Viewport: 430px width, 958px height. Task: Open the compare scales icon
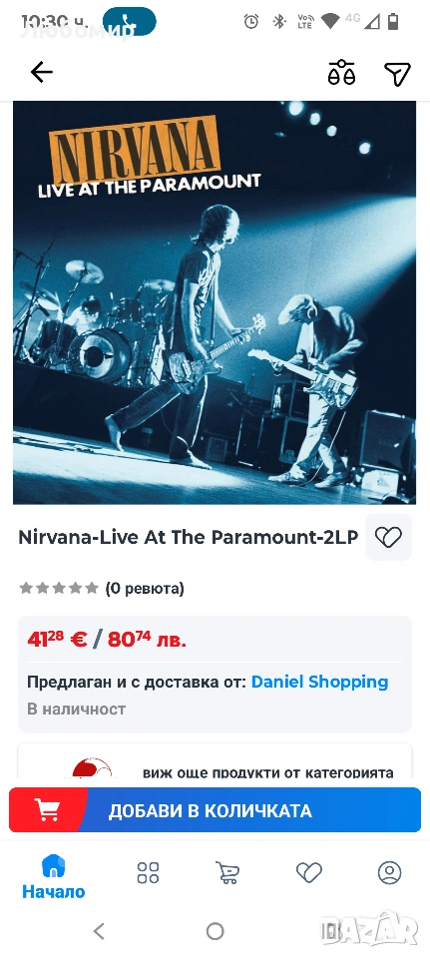pos(342,73)
